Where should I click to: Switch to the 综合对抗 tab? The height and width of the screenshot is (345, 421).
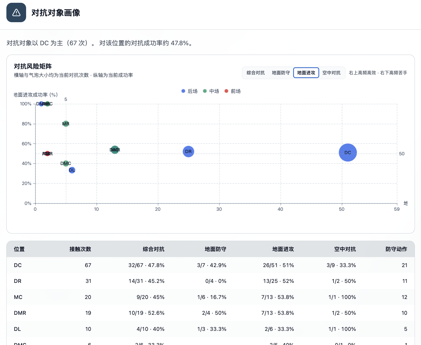click(255, 73)
